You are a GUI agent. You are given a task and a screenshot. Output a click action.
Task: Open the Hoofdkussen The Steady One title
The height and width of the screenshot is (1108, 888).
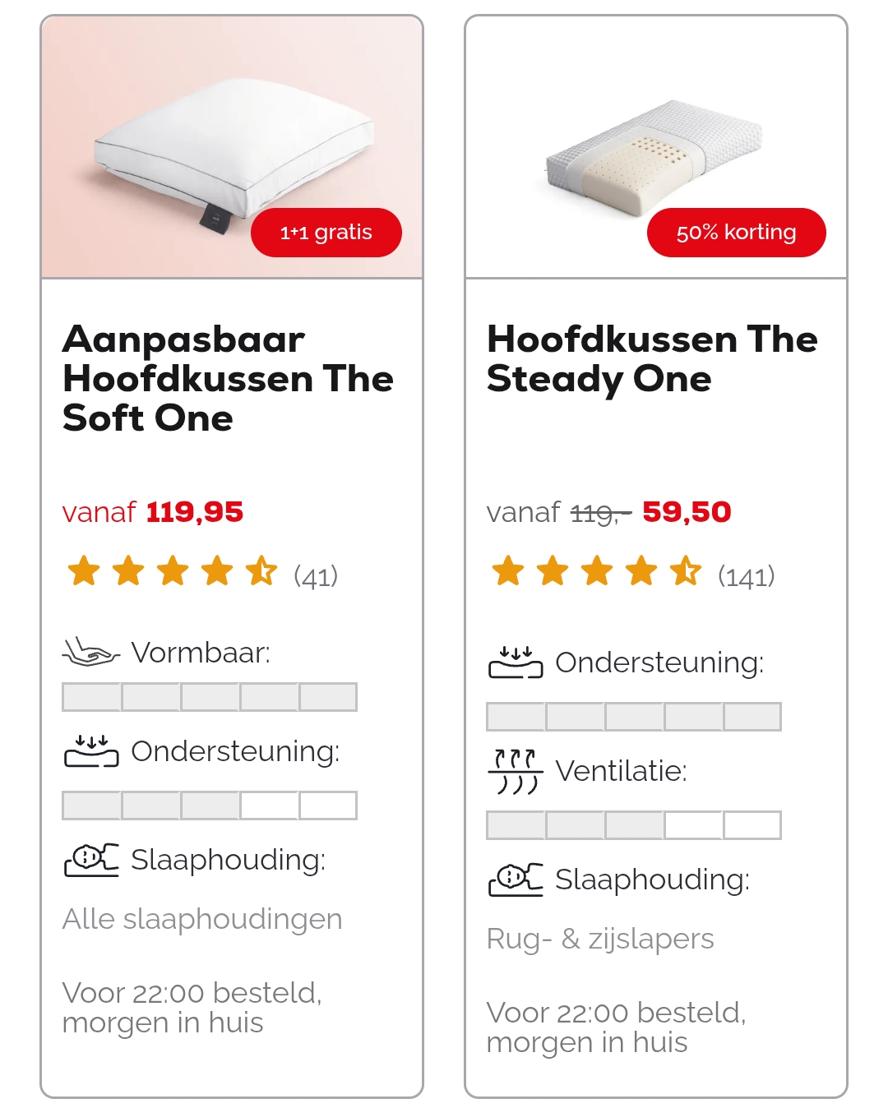click(x=652, y=359)
